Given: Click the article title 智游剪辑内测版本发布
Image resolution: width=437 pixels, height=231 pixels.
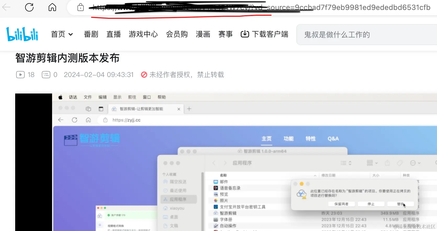Looking at the screenshot, I should click(x=67, y=58).
